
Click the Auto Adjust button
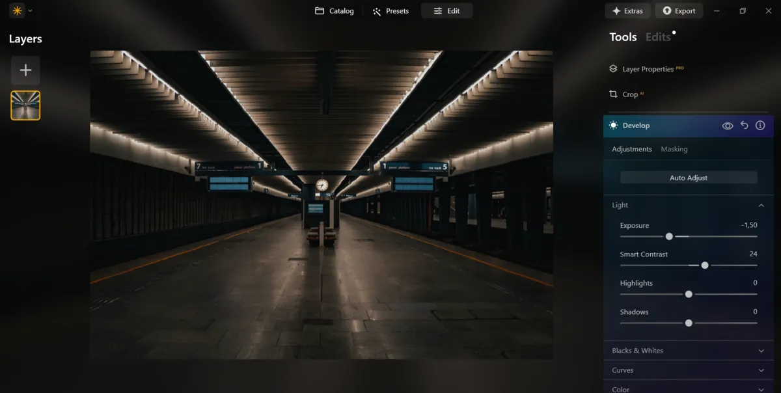[x=688, y=177]
